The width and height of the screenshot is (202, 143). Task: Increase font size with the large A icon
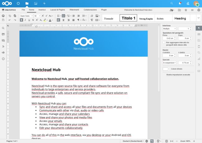pos(43,16)
